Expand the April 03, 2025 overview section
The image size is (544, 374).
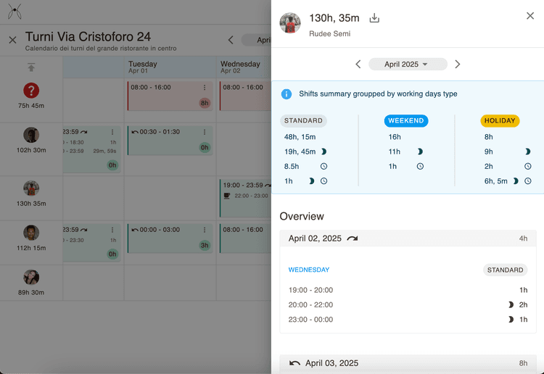click(407, 363)
